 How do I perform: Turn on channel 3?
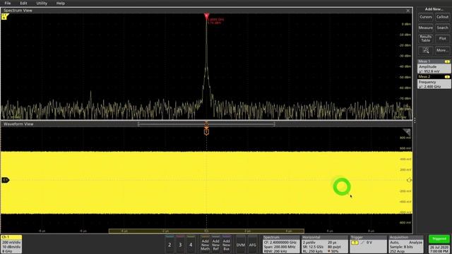point(180,245)
